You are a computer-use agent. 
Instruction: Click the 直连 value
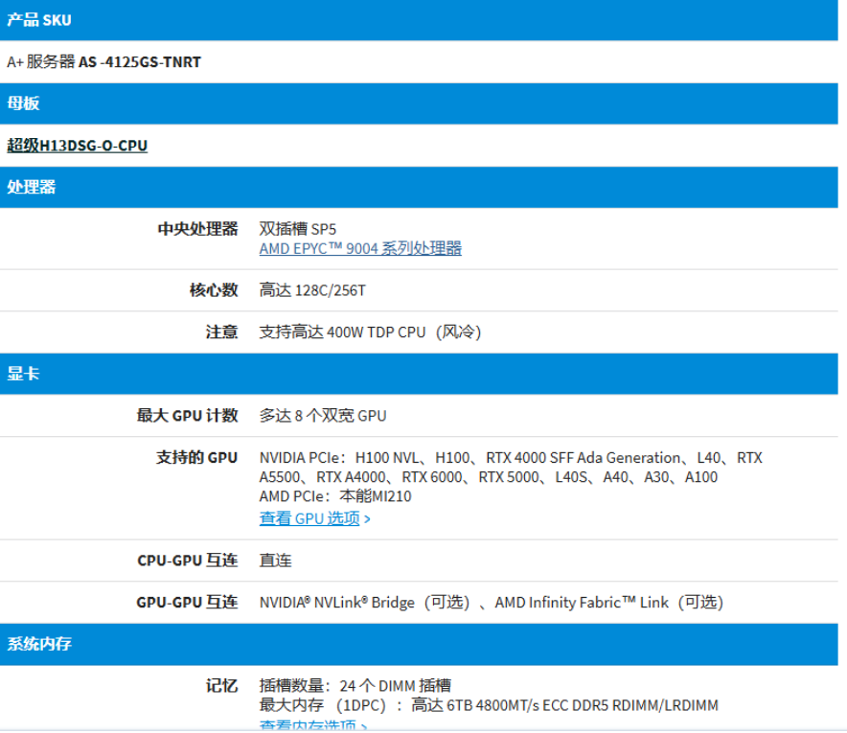(x=276, y=561)
